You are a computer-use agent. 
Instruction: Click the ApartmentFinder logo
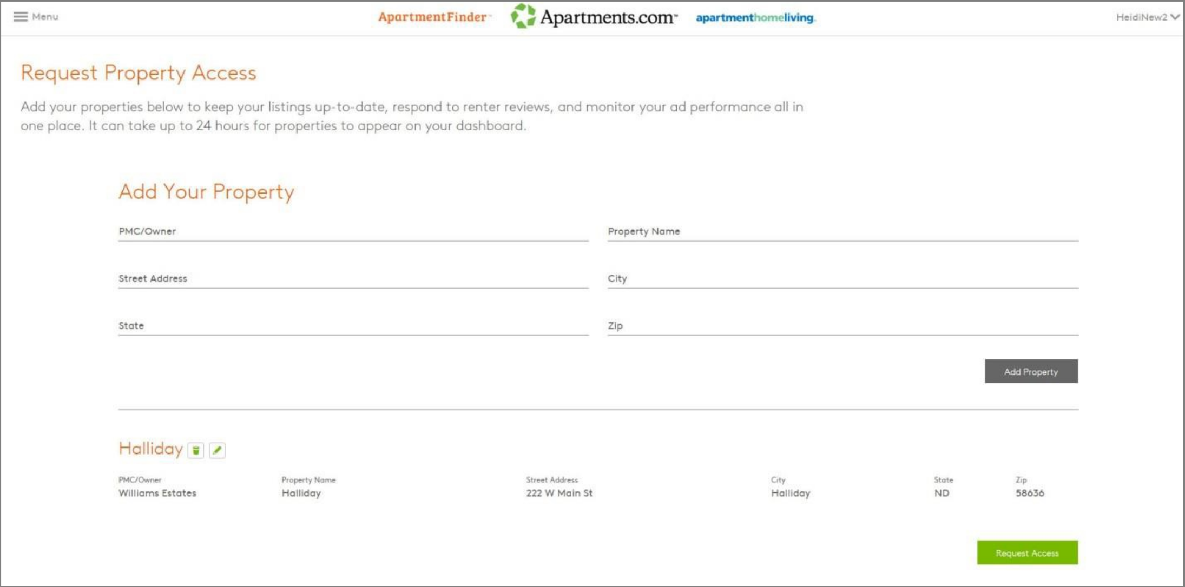[433, 17]
